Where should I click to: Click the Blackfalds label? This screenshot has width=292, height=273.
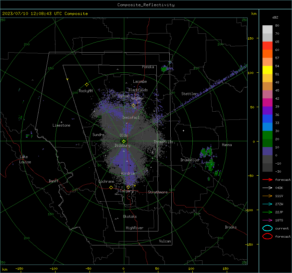(x=138, y=90)
